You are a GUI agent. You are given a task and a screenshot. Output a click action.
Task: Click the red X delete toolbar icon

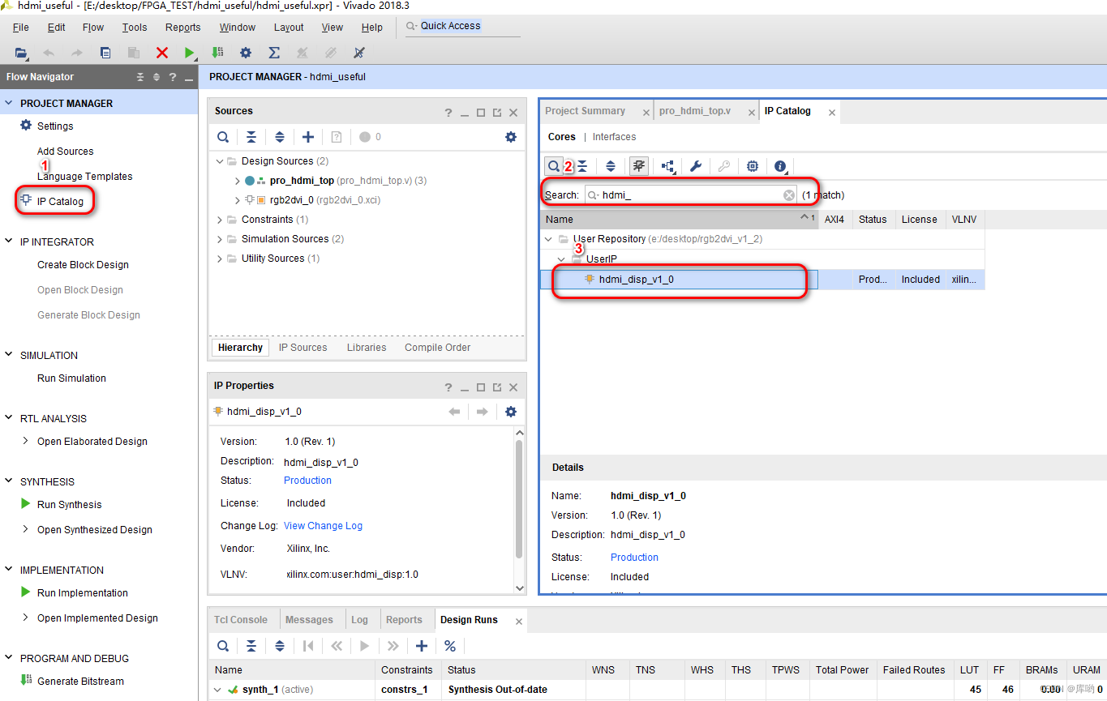point(162,53)
